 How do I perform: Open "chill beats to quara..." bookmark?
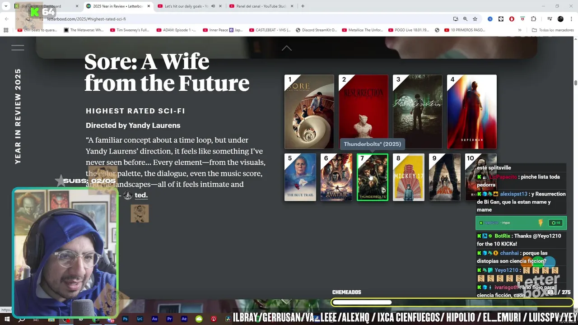click(37, 30)
